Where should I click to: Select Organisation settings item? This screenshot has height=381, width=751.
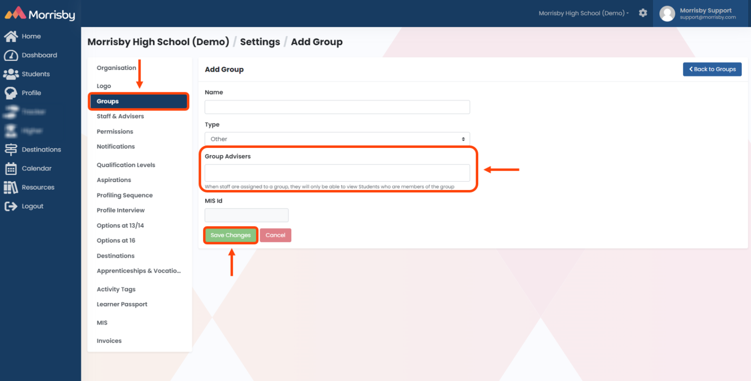[116, 68]
